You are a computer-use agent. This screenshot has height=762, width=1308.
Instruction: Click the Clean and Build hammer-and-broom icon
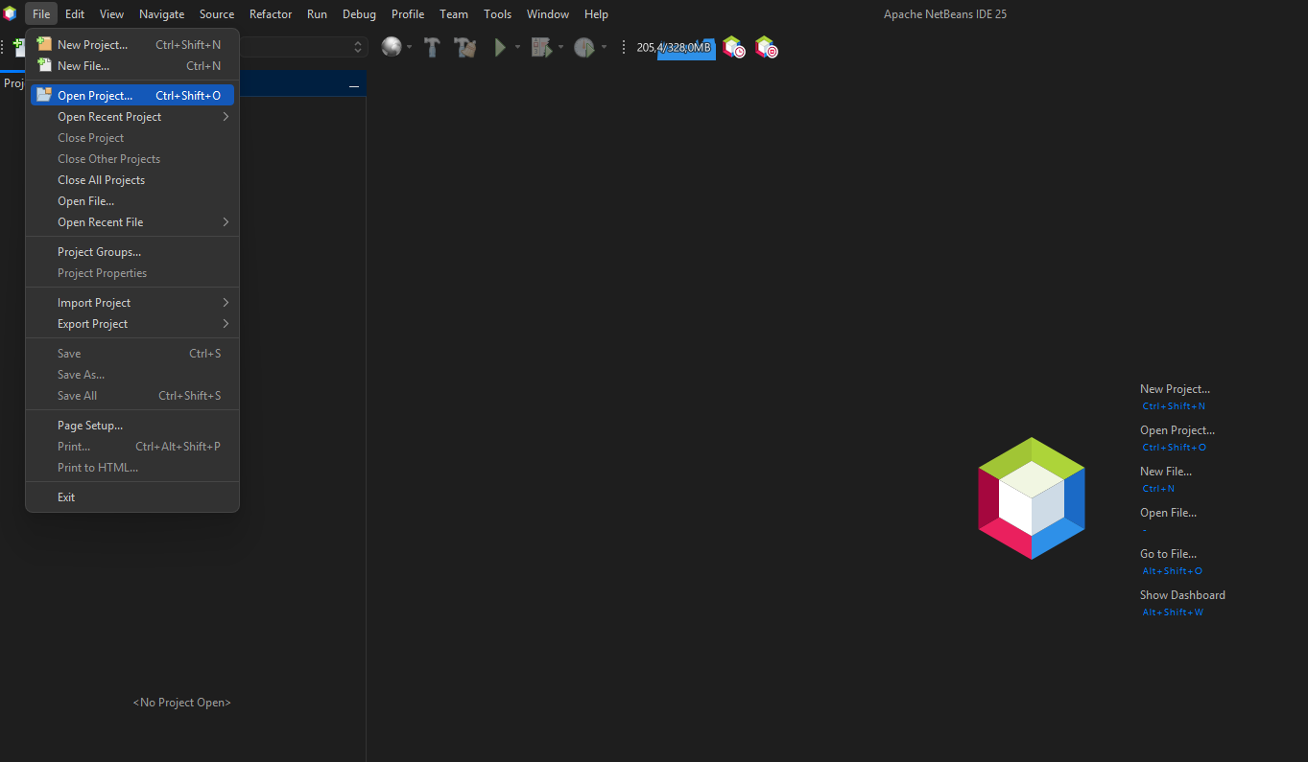pyautogui.click(x=465, y=47)
